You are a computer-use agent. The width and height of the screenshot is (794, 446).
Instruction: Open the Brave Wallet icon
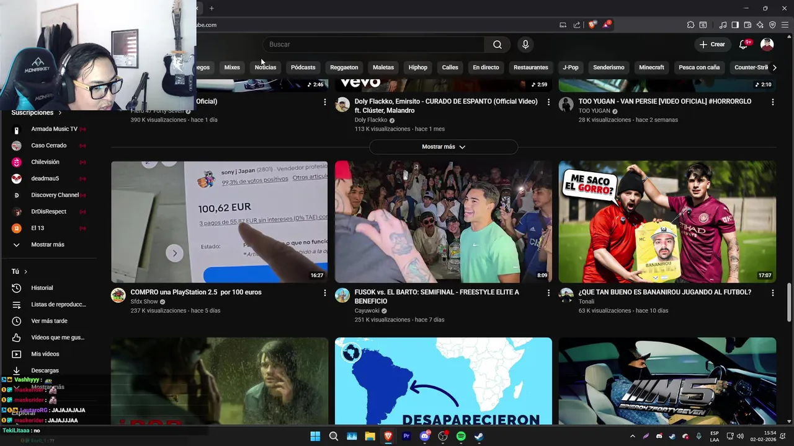pos(747,25)
